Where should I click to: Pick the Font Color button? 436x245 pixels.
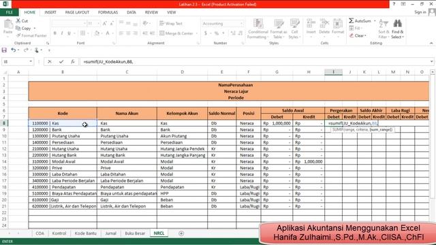(x=108, y=33)
